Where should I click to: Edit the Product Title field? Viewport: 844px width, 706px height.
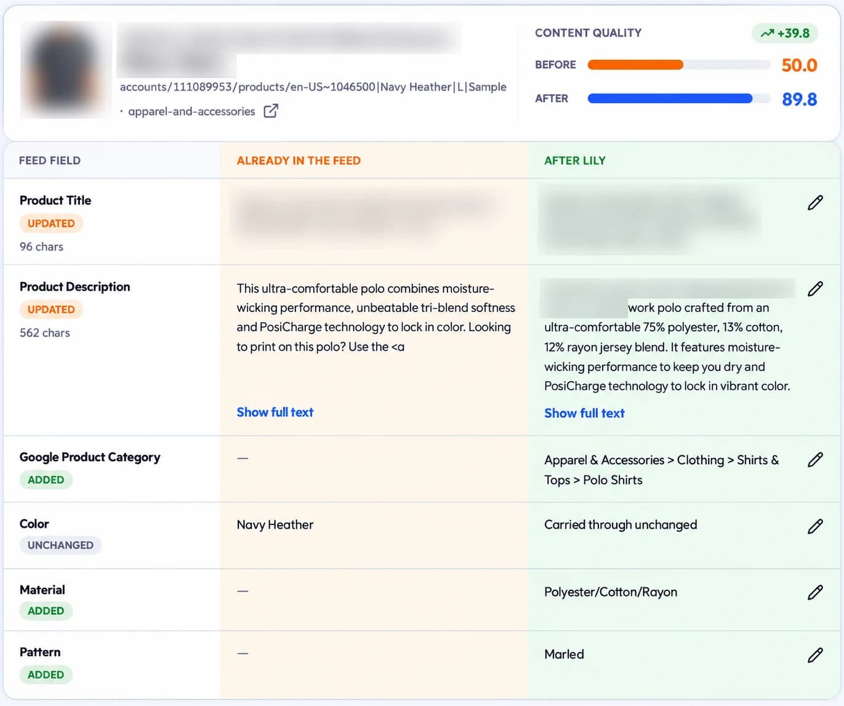(815, 203)
